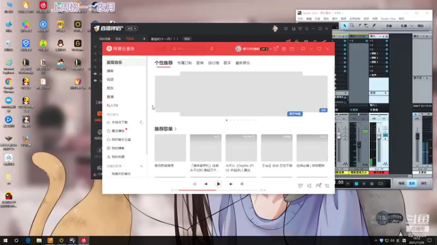Viewport: 437px width, 245px height.
Task: Toggle power for insert 1 in highlighted channel
Action: (x=387, y=41)
